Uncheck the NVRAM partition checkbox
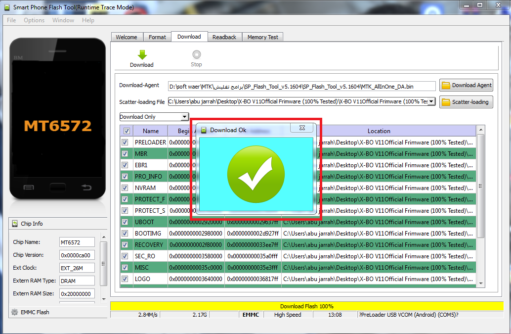 pyautogui.click(x=125, y=188)
